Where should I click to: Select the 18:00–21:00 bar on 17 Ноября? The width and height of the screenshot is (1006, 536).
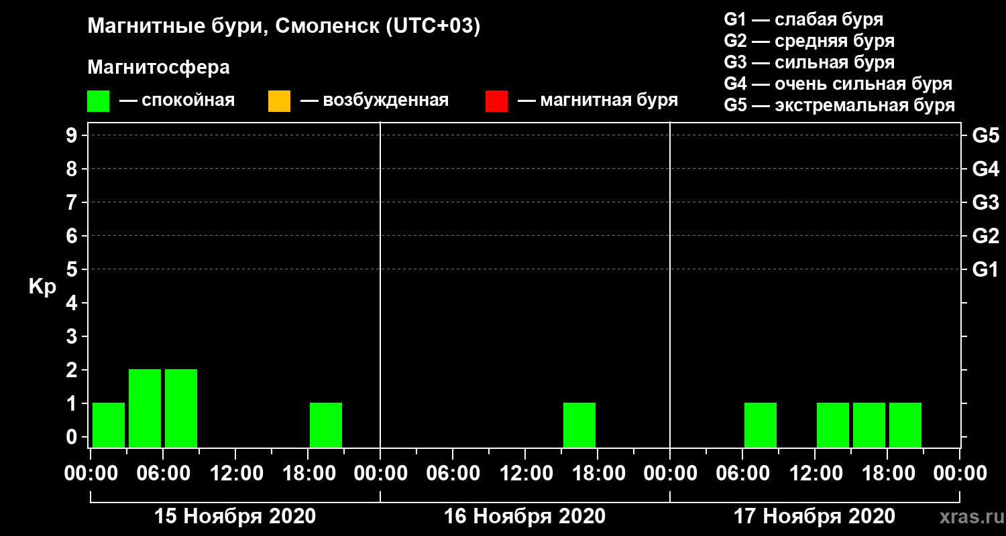coord(905,425)
